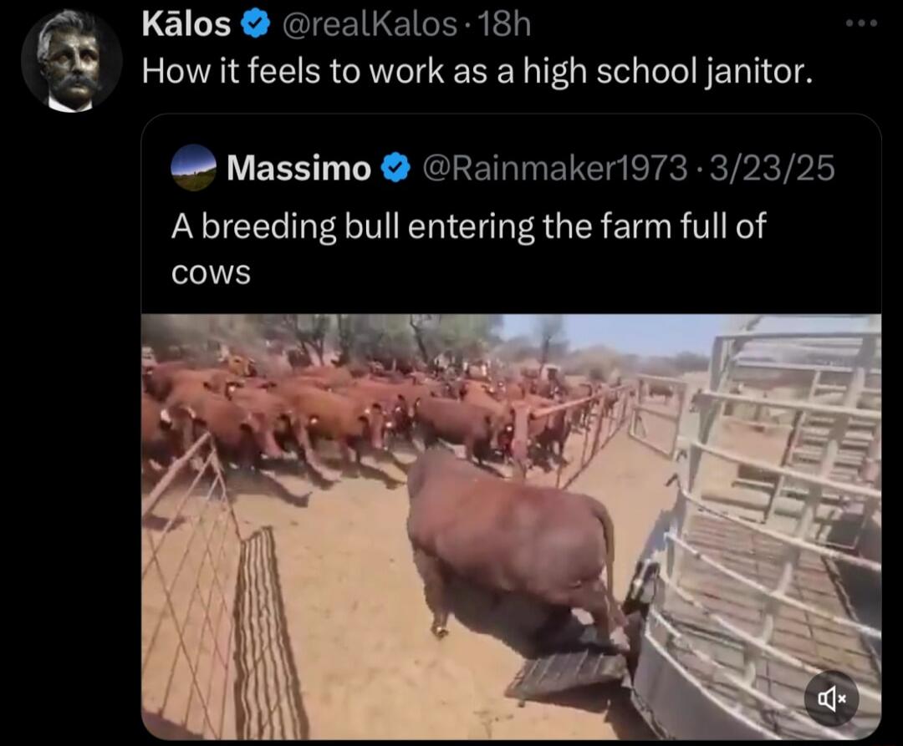Open the Kālos display name
The height and width of the screenshot is (746, 903).
tap(186, 24)
